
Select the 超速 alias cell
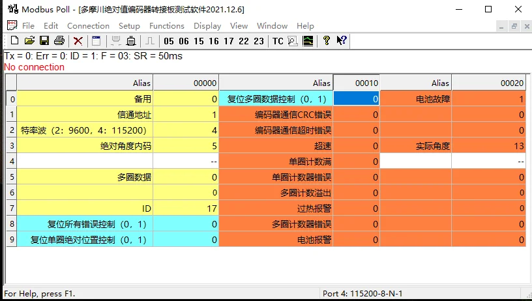[x=276, y=146]
